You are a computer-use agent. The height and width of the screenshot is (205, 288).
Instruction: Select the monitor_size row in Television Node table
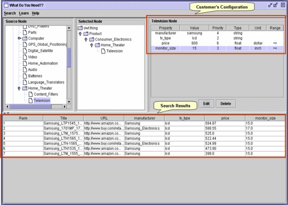click(215, 49)
